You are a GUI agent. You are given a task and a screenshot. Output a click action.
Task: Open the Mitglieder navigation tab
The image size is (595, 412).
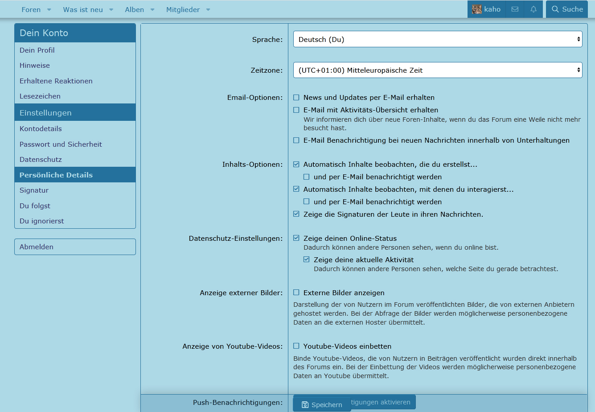coord(183,10)
